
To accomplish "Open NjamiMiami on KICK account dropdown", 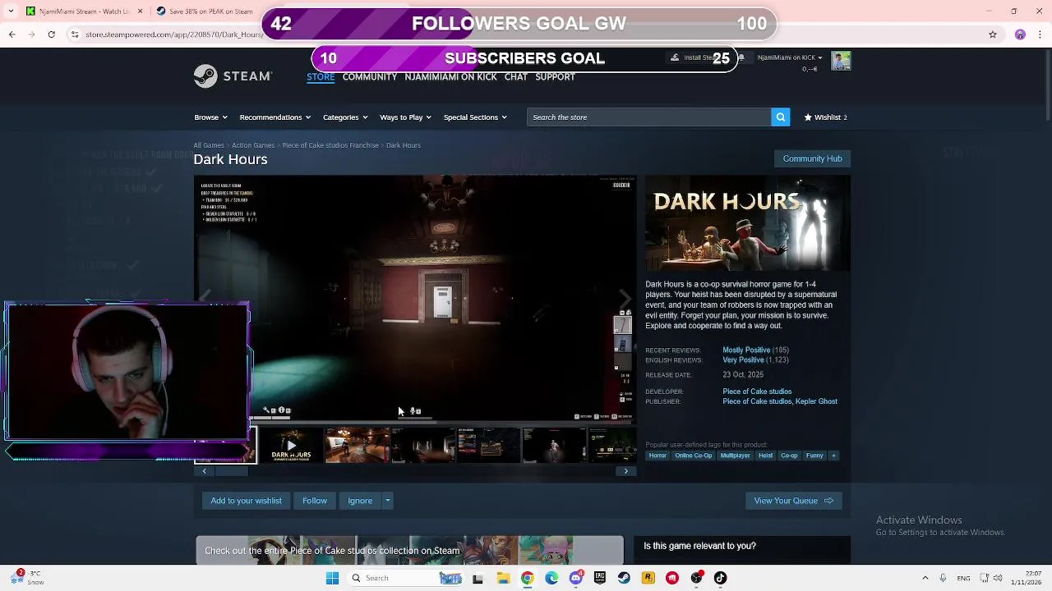I will [789, 57].
